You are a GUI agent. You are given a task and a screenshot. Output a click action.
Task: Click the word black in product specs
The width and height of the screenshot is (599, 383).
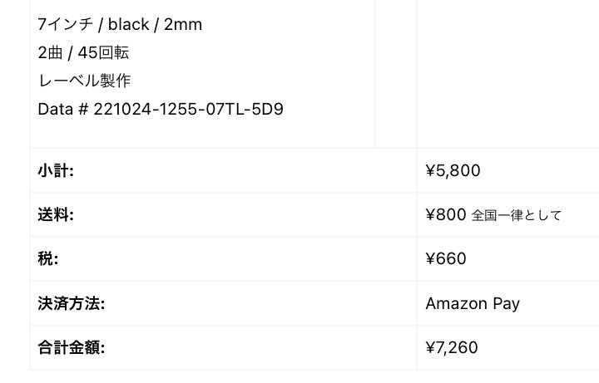click(128, 24)
